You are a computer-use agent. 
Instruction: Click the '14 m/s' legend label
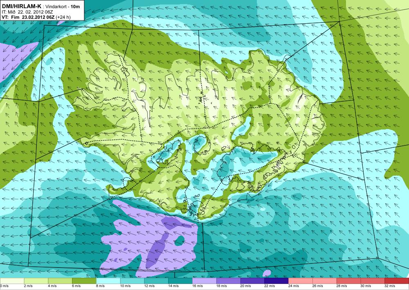pyautogui.click(x=173, y=286)
